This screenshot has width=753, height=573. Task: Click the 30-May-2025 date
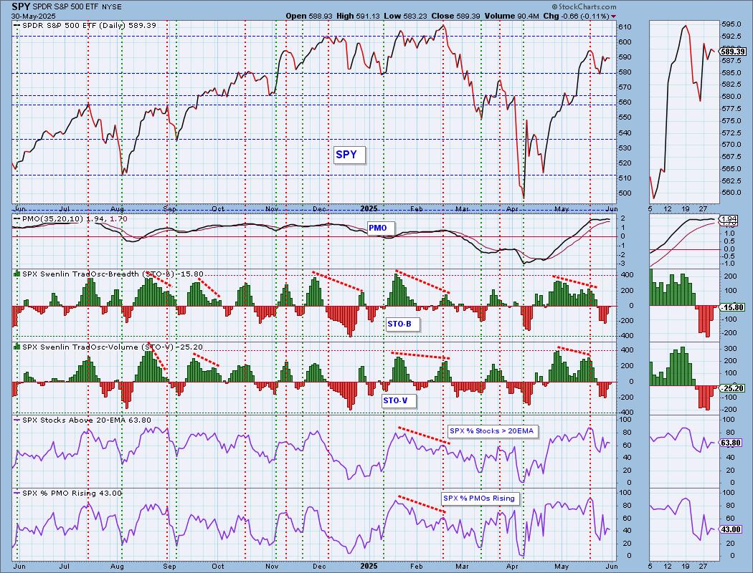tap(32, 16)
